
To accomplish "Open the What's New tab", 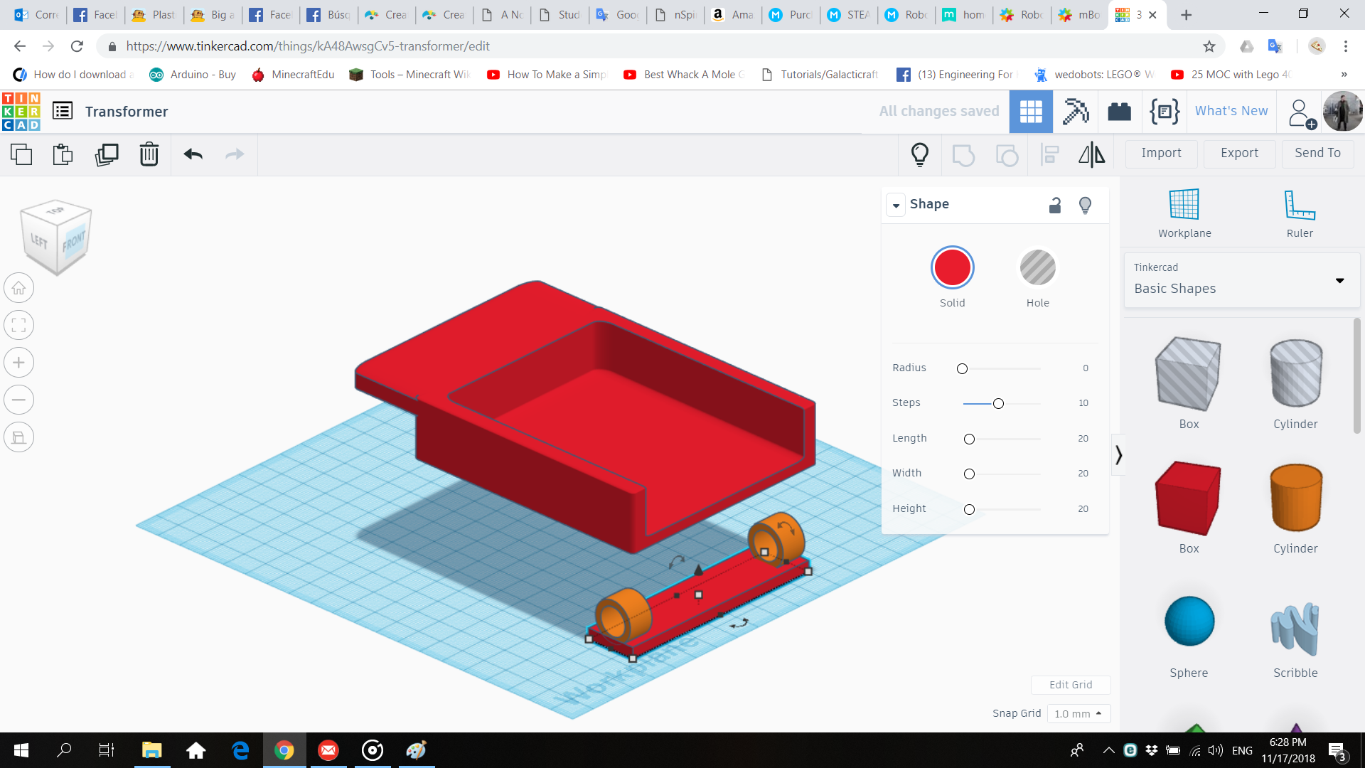I will pyautogui.click(x=1231, y=111).
